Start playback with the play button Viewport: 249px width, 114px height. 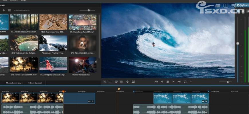point(173,82)
